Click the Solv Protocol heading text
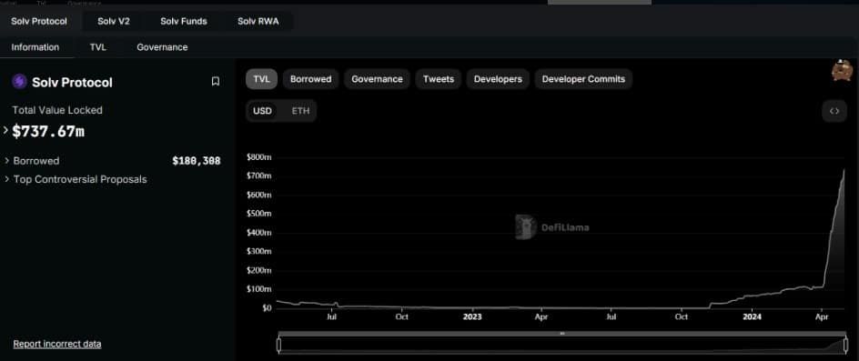The height and width of the screenshot is (361, 859). [72, 83]
